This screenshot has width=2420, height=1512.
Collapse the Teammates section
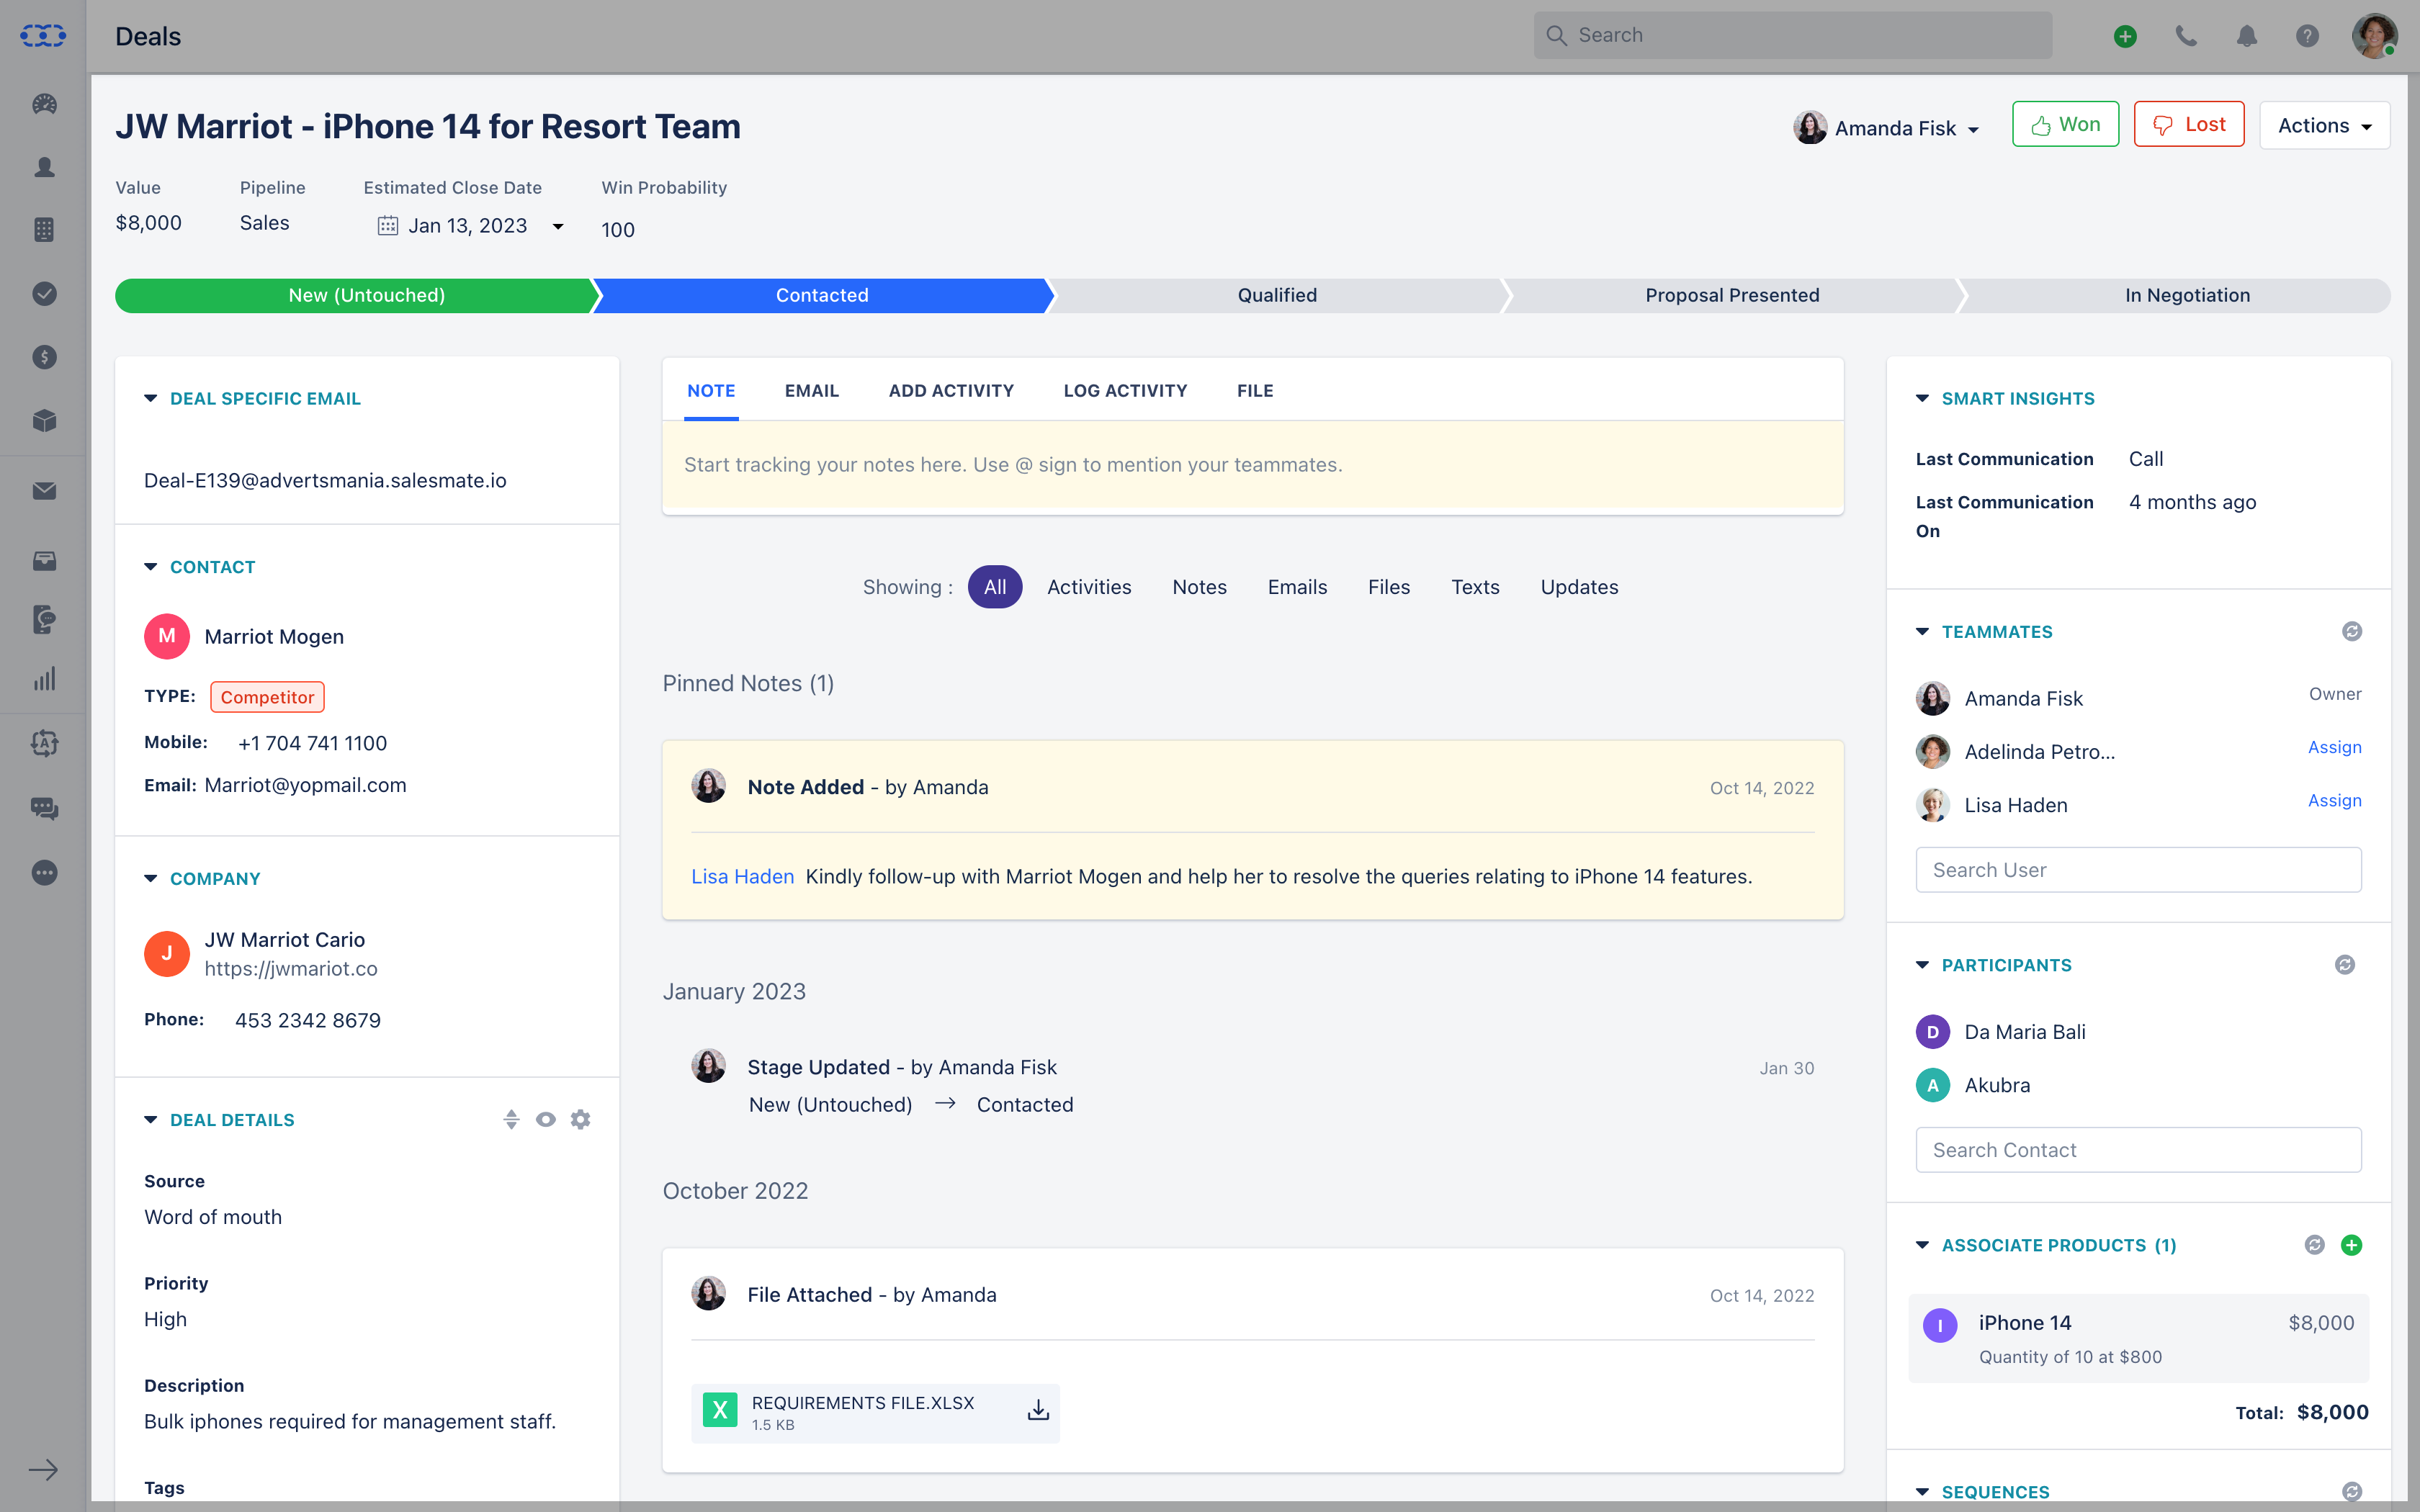click(x=1922, y=632)
